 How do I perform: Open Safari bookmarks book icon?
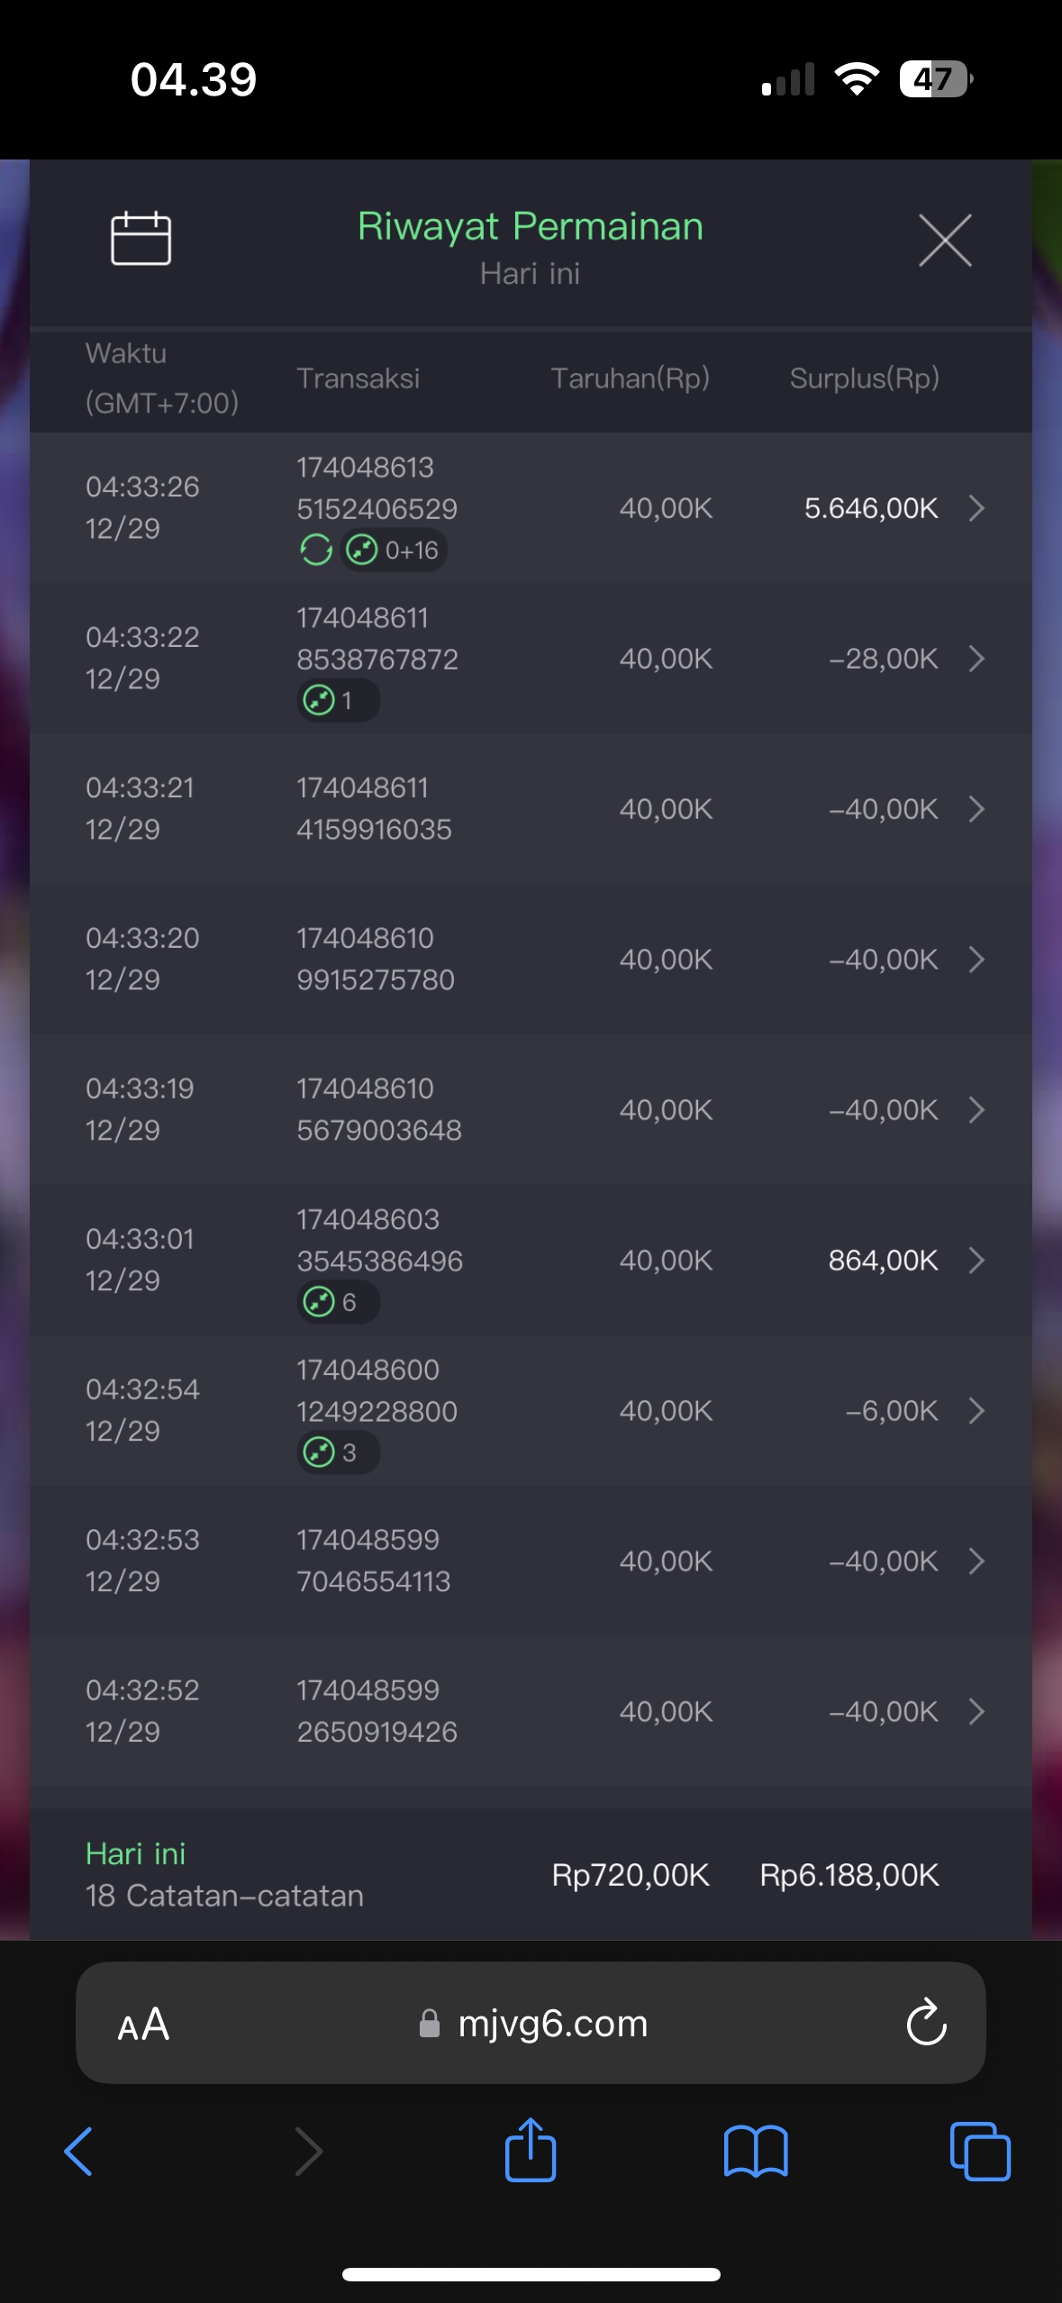point(756,2151)
